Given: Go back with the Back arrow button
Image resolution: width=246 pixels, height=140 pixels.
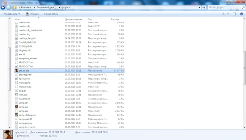Looking at the screenshot, I should coord(3,7).
